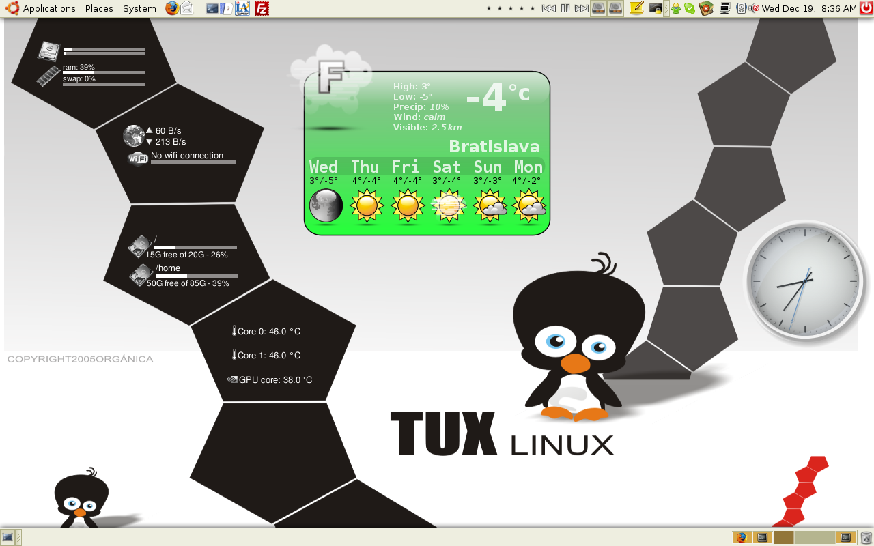This screenshot has height=546, width=874.
Task: Click the root partition disk icon
Action: tap(141, 246)
